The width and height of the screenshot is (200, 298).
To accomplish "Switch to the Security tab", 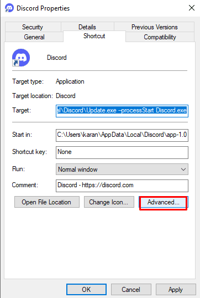I will click(33, 27).
